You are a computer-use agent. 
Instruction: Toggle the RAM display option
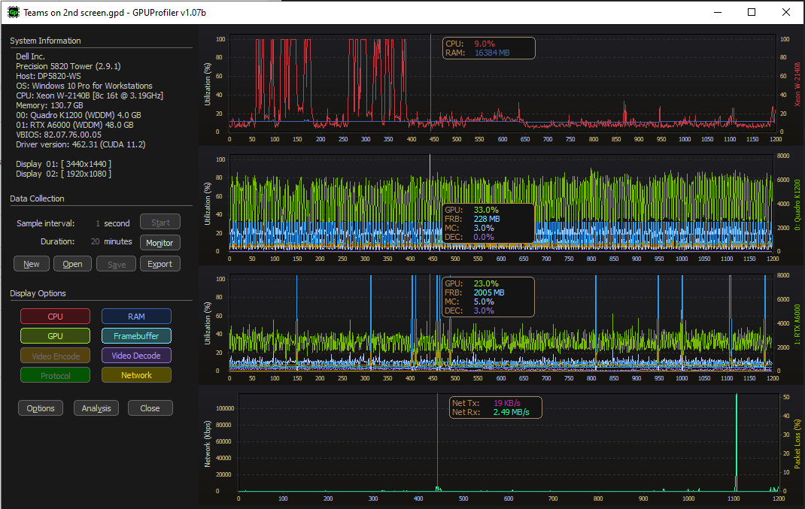tap(137, 317)
